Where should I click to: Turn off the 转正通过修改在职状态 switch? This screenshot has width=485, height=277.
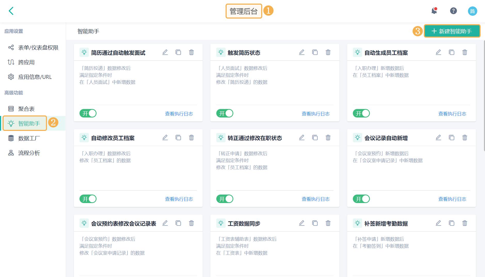[x=225, y=199]
